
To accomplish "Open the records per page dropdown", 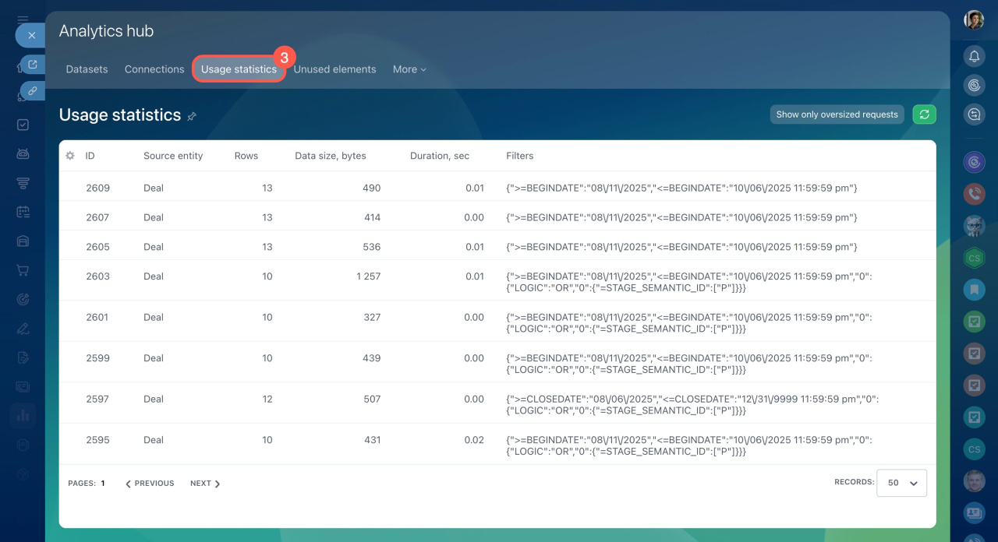I will [901, 483].
